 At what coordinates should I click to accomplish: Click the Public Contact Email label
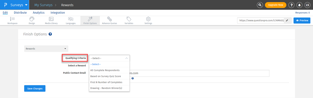coord(75,73)
